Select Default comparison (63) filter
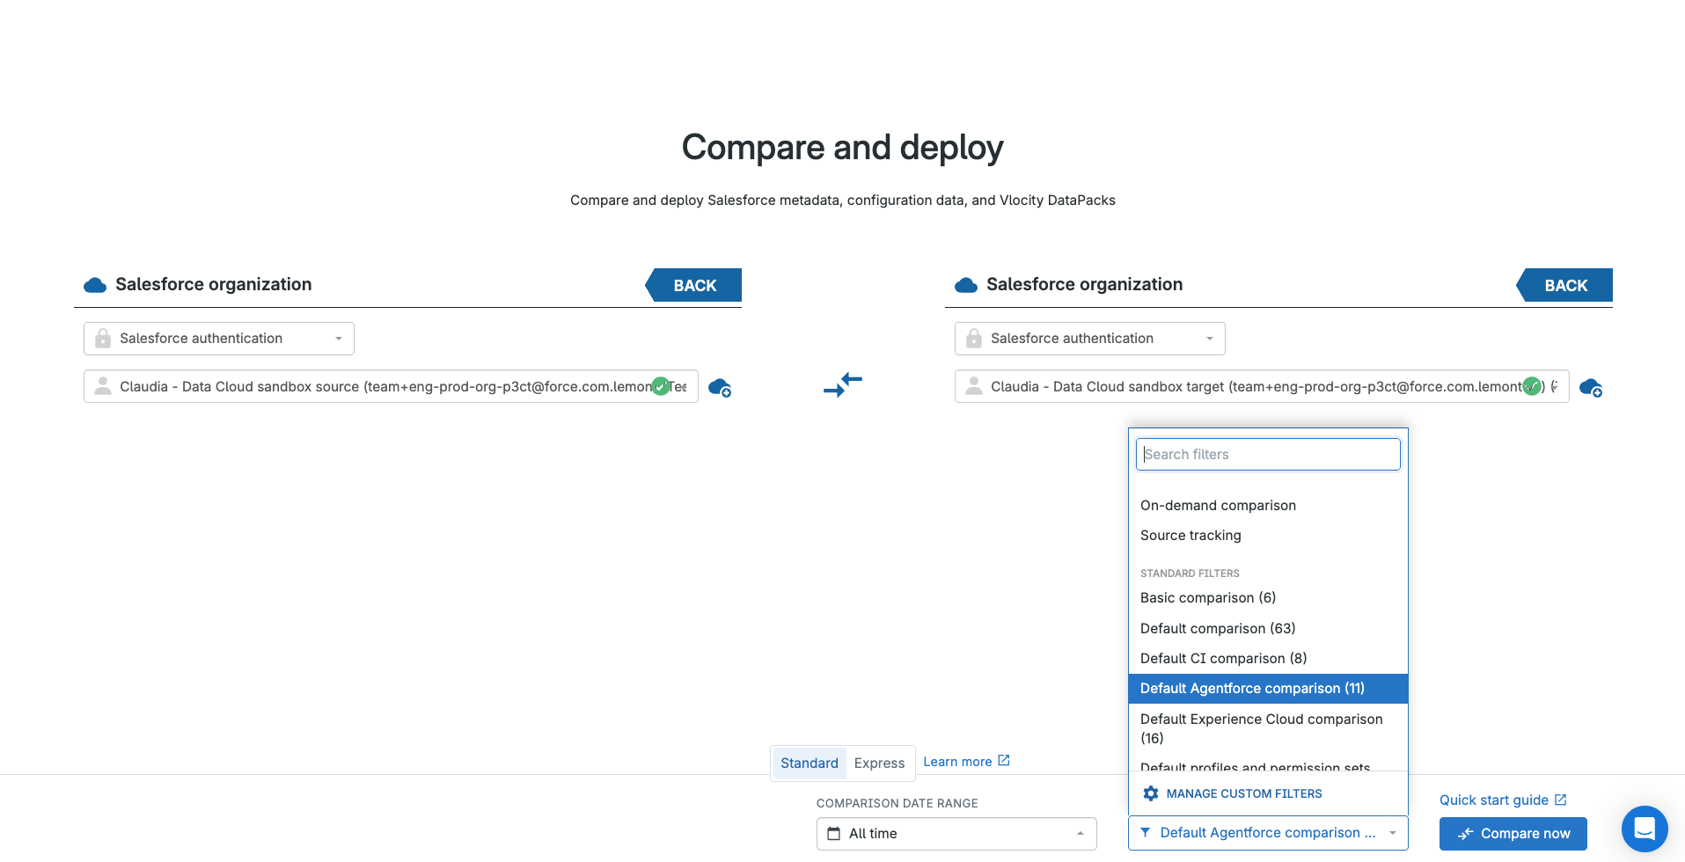Image resolution: width=1685 pixels, height=862 pixels. pyautogui.click(x=1268, y=629)
